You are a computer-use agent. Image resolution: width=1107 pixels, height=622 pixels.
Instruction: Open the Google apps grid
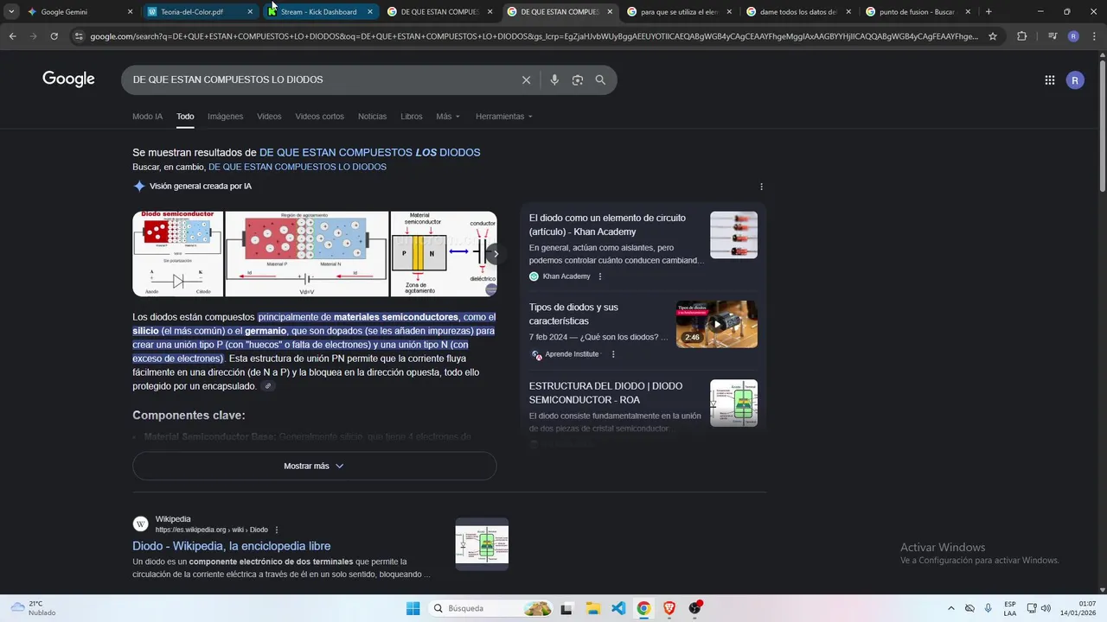click(x=1049, y=80)
